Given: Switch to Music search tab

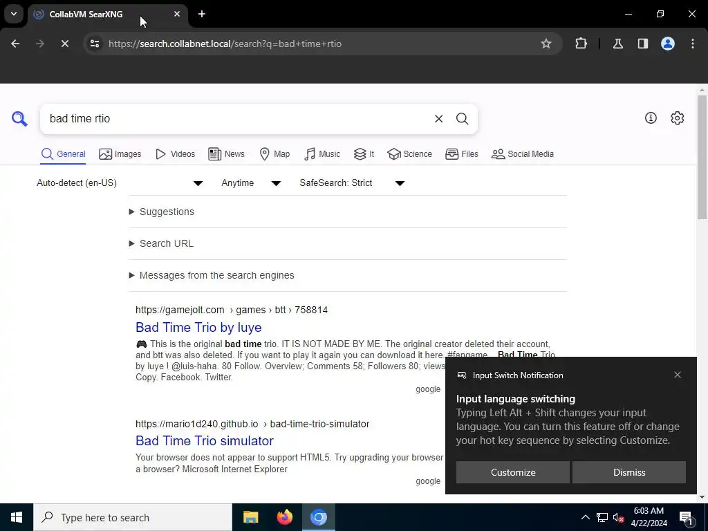Looking at the screenshot, I should (x=322, y=154).
